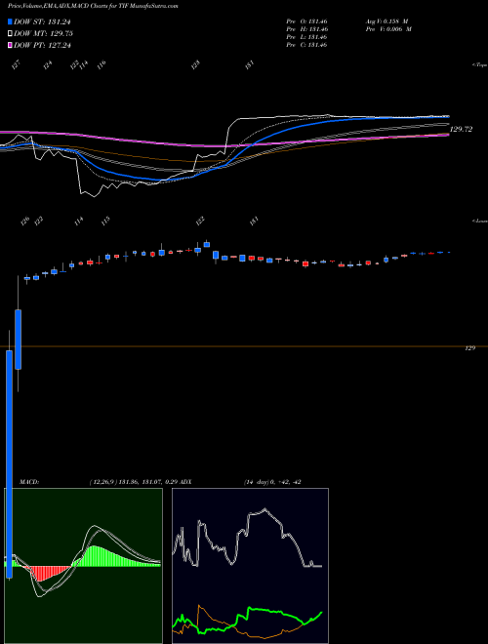Screen dimensions: 488x644
Task: Click the ADX '(14 day) 0, +42, -42' text
Action: 272,482
